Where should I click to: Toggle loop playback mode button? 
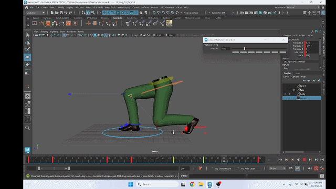(x=291, y=169)
